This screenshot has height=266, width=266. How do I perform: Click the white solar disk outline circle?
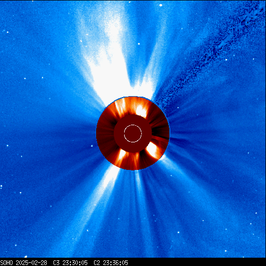point(133,134)
